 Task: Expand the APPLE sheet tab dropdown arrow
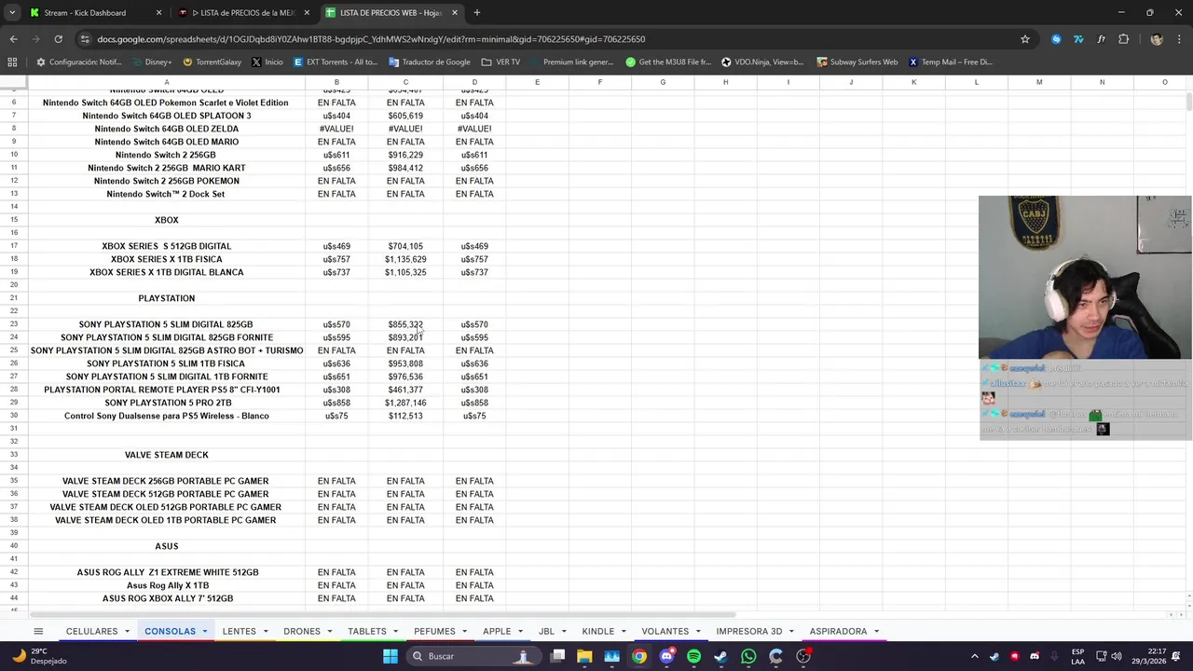[520, 632]
